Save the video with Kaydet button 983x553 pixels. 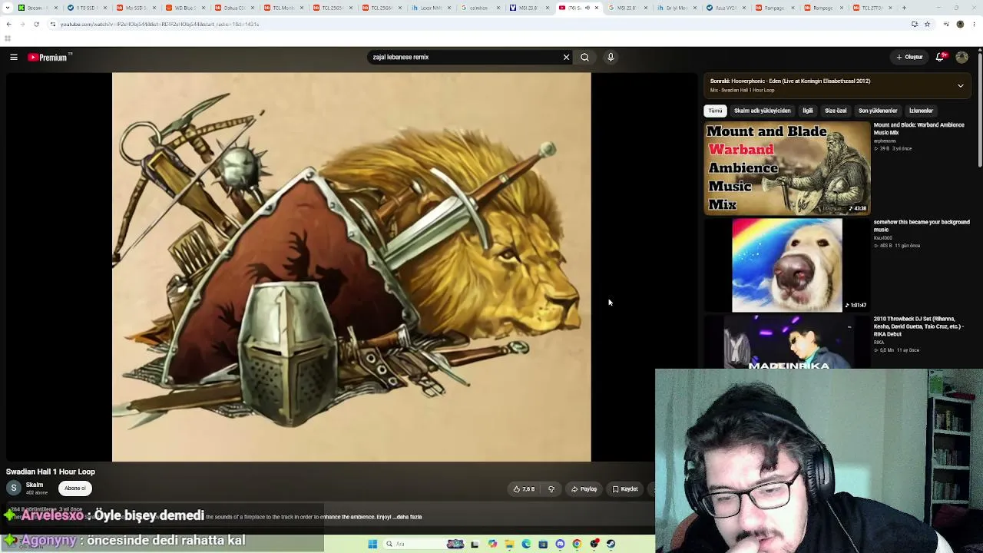[625, 489]
